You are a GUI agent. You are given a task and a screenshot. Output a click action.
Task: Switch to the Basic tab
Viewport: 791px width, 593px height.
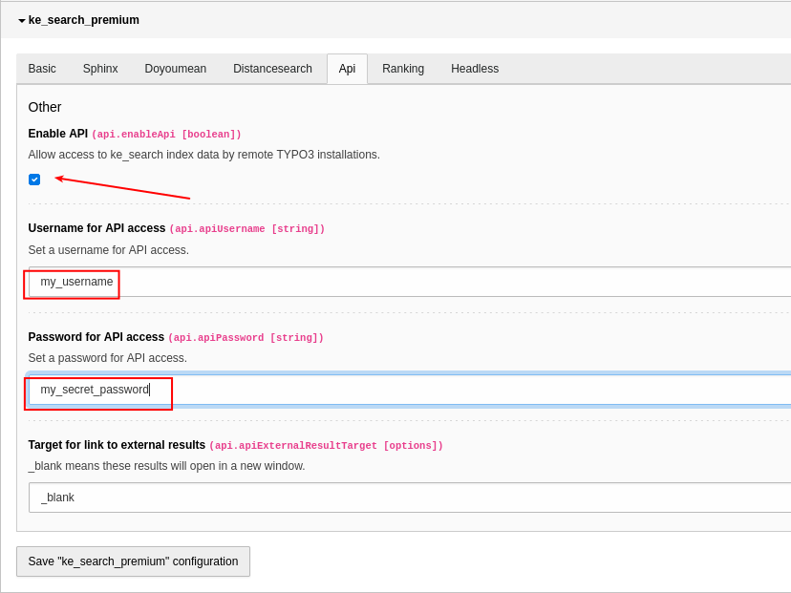coord(42,68)
